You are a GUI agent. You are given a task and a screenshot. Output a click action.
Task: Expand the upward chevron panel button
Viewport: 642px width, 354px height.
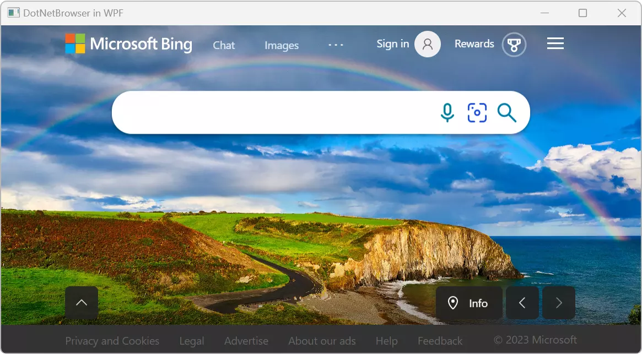point(82,303)
